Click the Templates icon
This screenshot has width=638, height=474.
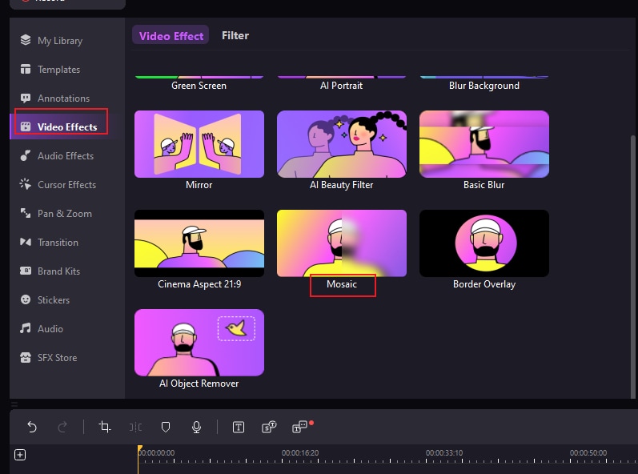coord(26,69)
